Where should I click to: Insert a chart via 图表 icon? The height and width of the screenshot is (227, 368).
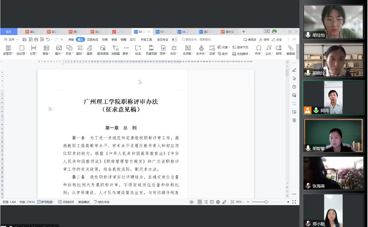click(90, 48)
